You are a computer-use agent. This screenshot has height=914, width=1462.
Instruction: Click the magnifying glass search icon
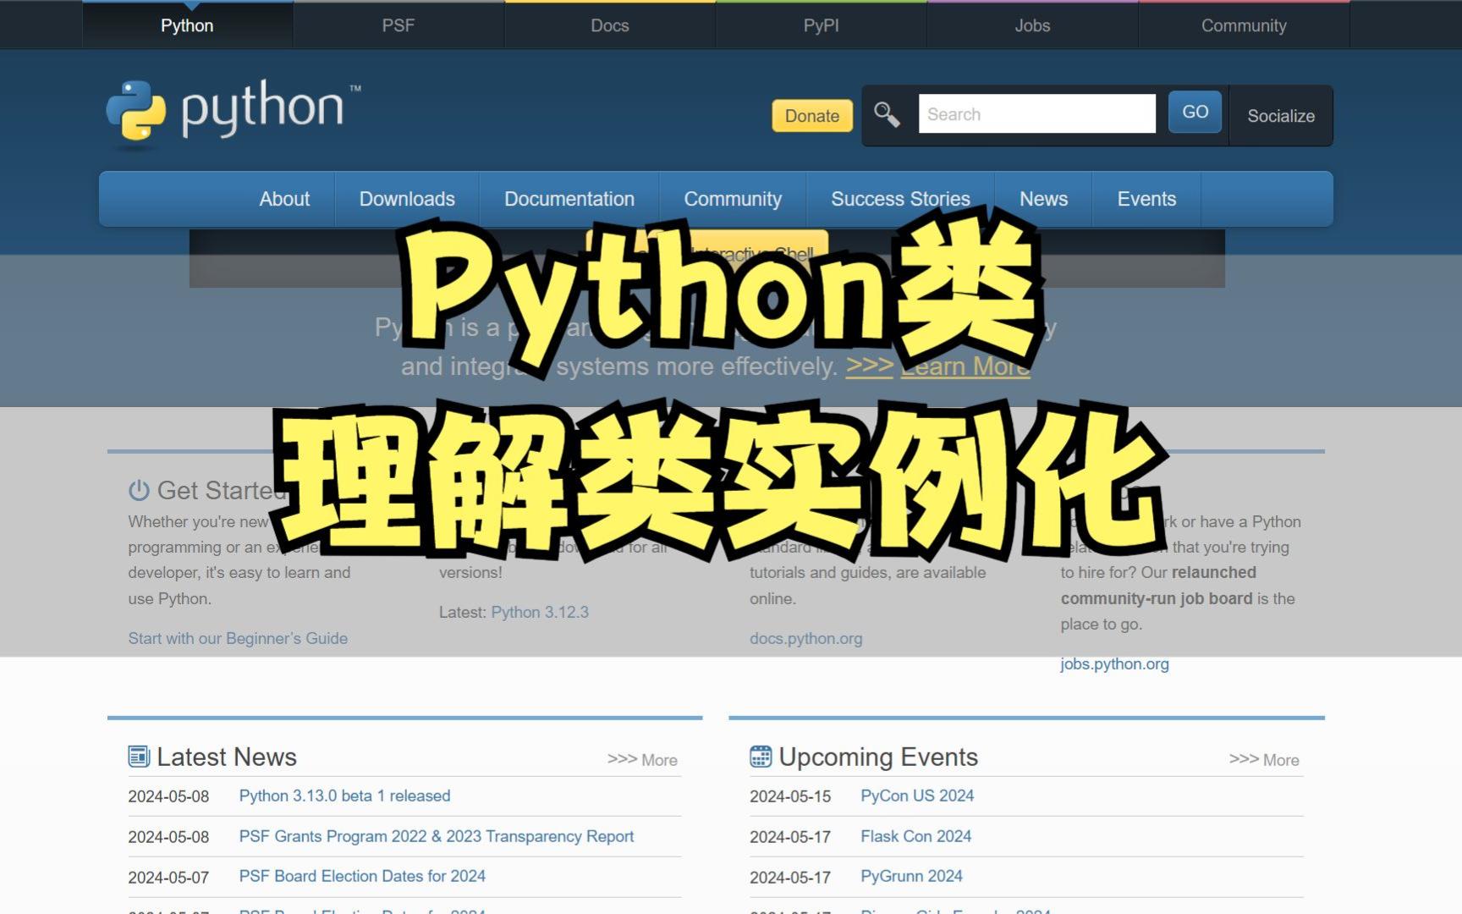coord(887,114)
